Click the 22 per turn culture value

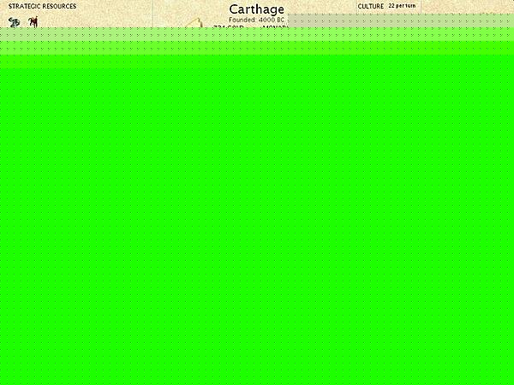[x=402, y=6]
